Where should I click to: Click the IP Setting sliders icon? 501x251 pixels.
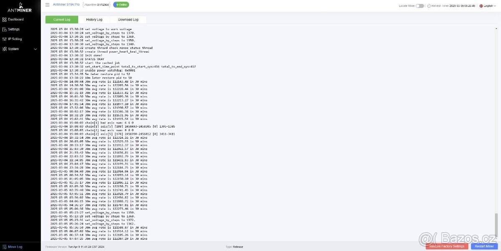[5, 39]
